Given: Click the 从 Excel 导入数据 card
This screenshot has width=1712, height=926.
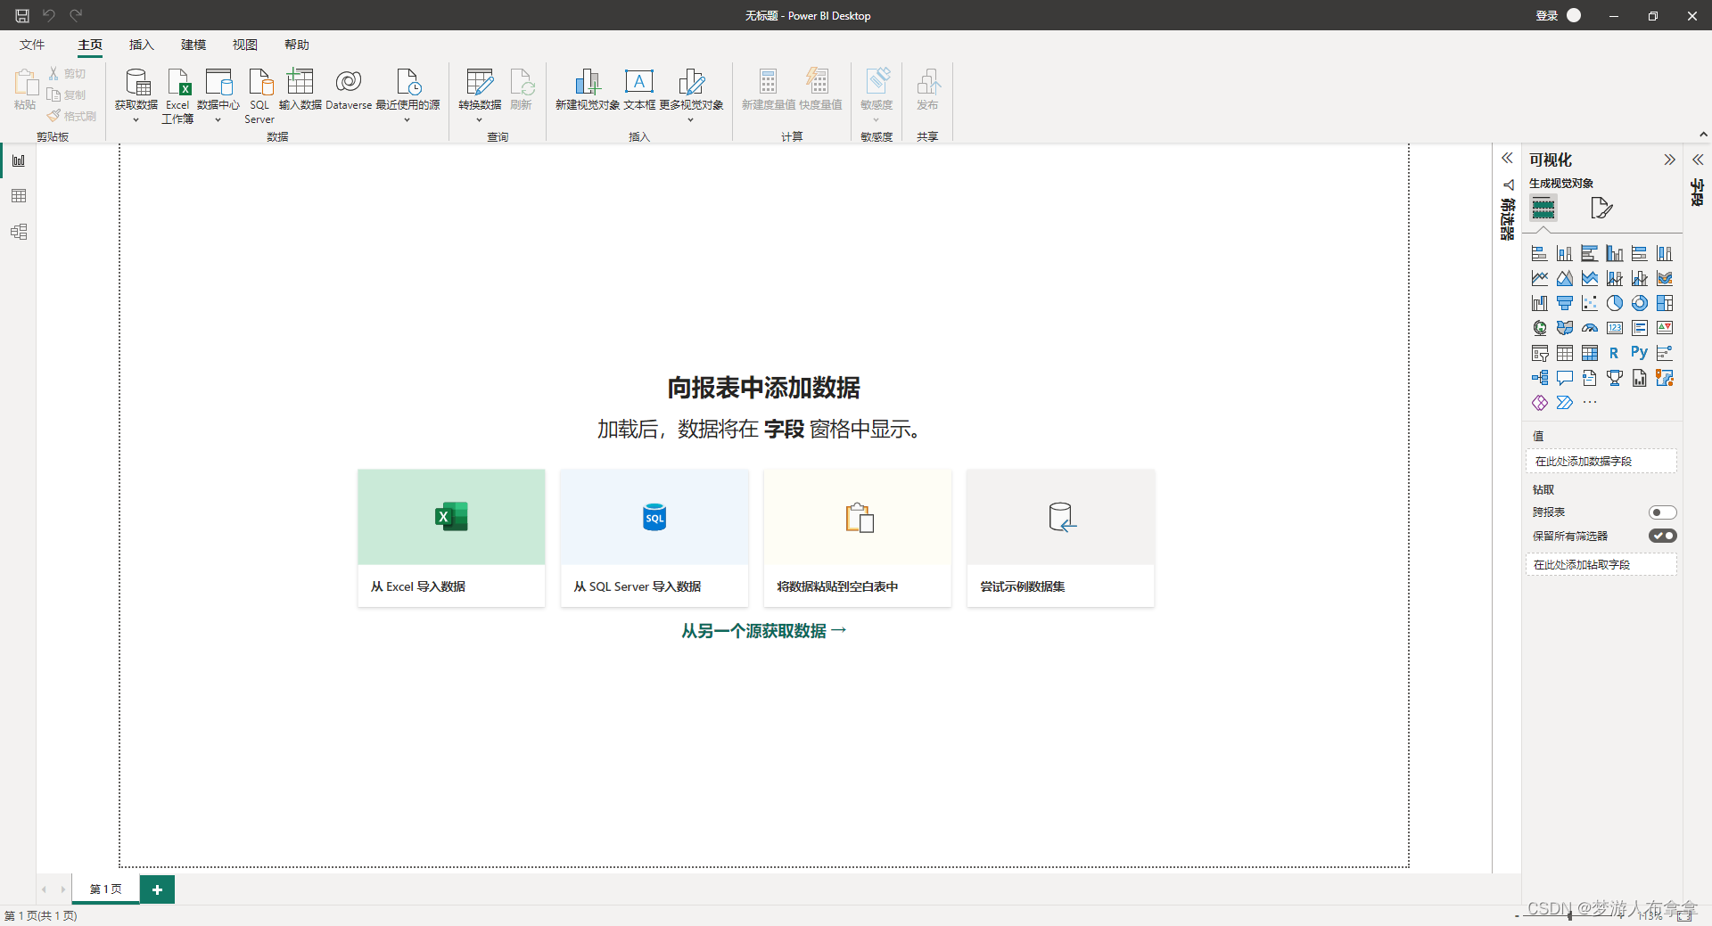Looking at the screenshot, I should [451, 538].
